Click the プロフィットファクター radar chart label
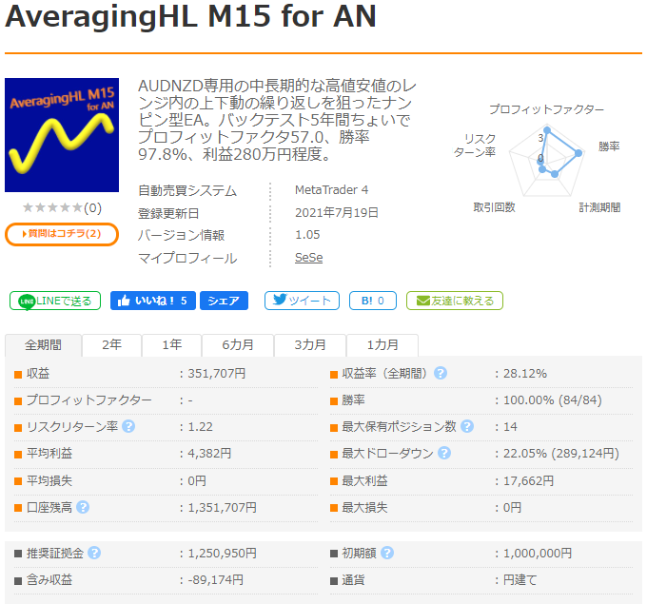 point(547,109)
